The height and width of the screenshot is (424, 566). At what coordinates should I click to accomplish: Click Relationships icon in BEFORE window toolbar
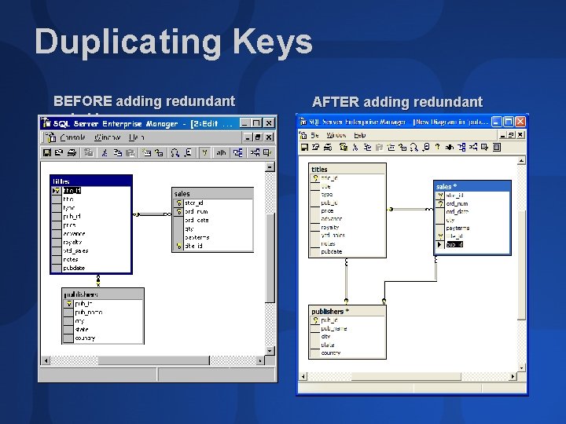coord(255,153)
